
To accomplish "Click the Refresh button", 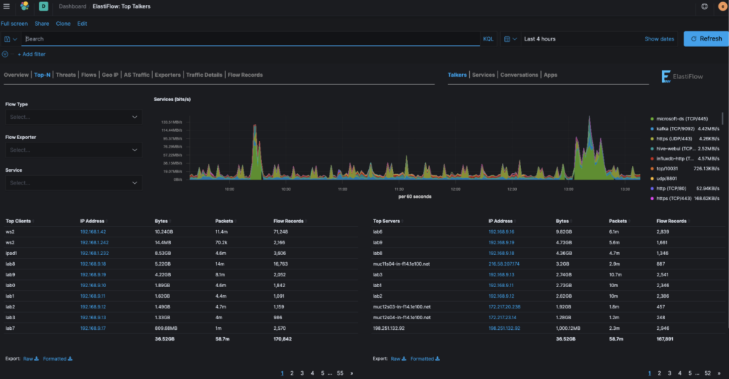I will click(706, 38).
